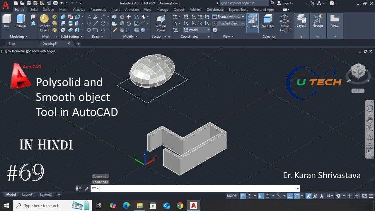Viewport: 375px width, 211px height.
Task: Click the Section Plane tool
Action: [161, 23]
